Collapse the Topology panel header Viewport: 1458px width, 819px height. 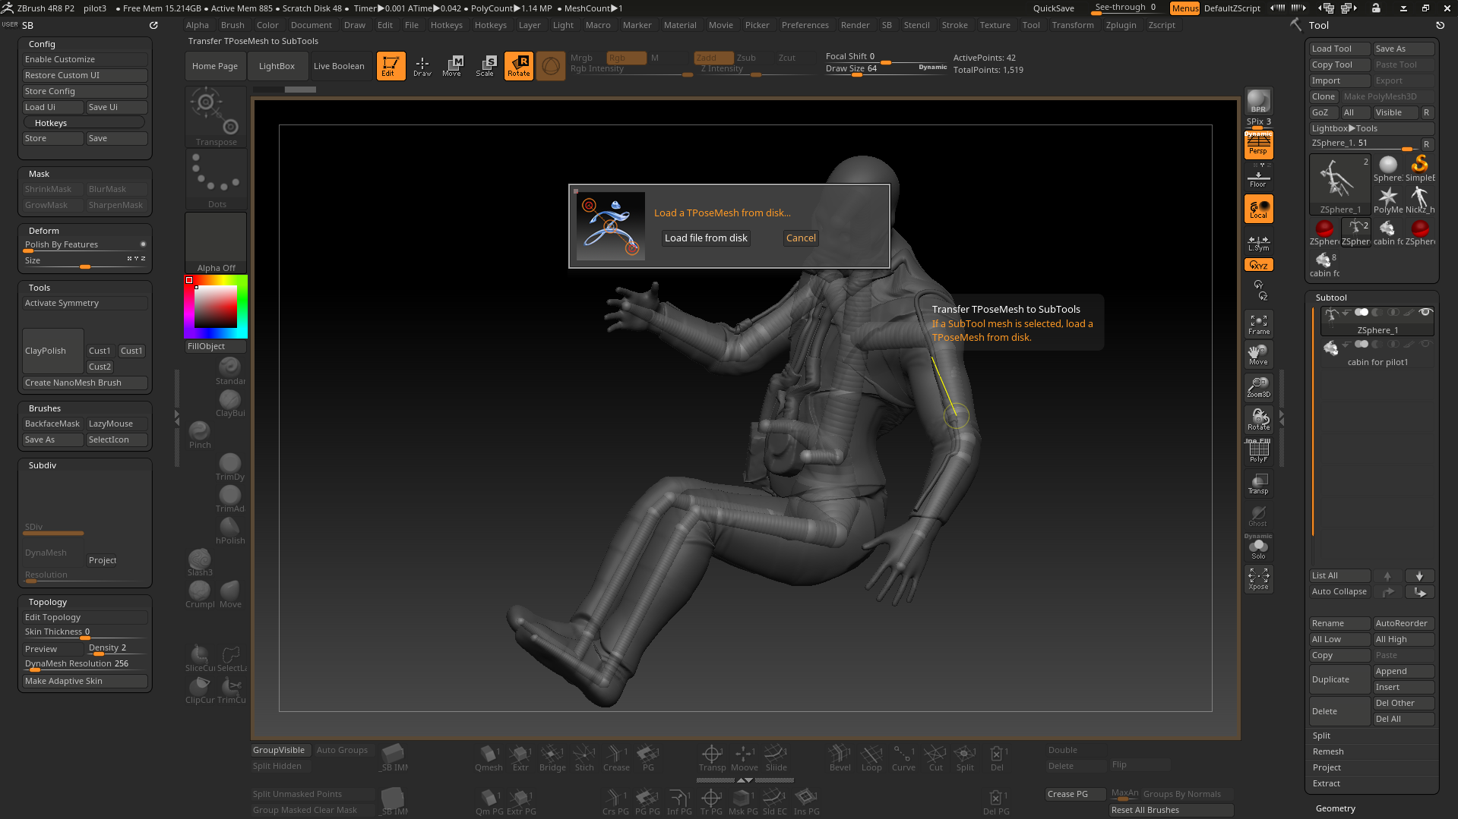point(48,602)
